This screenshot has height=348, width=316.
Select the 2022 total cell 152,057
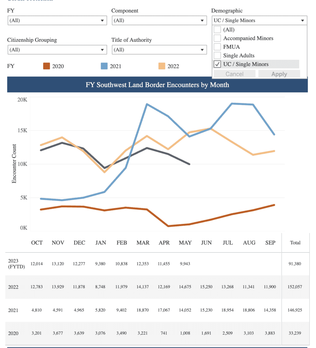295,287
